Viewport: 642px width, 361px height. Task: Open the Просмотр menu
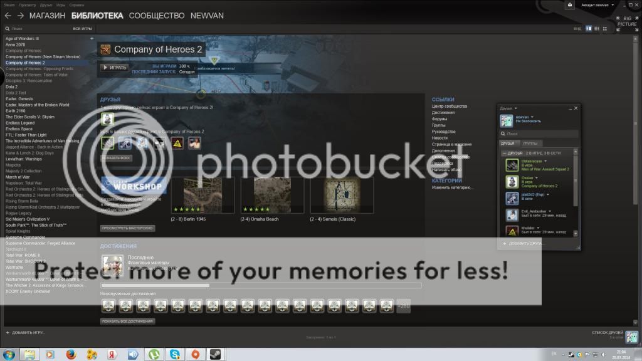click(x=28, y=5)
